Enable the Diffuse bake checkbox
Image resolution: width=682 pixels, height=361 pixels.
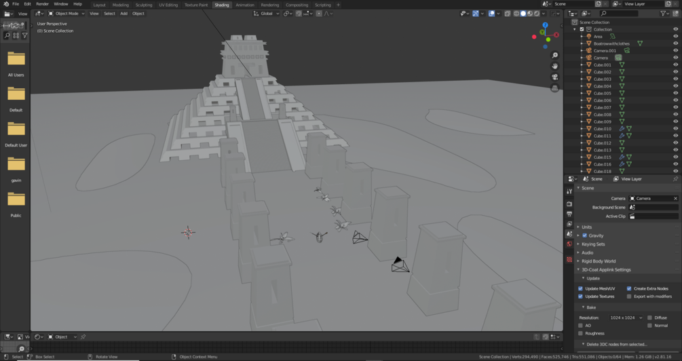click(x=649, y=318)
